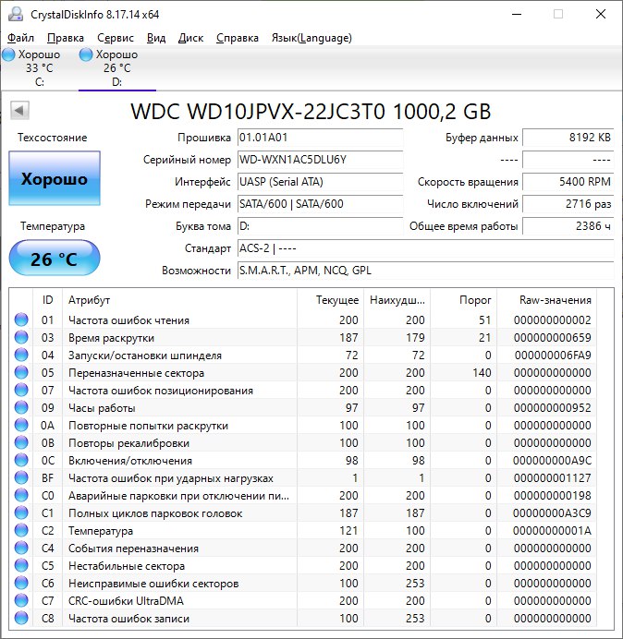Open the Диск menu
This screenshot has height=639, width=623.
(x=190, y=38)
